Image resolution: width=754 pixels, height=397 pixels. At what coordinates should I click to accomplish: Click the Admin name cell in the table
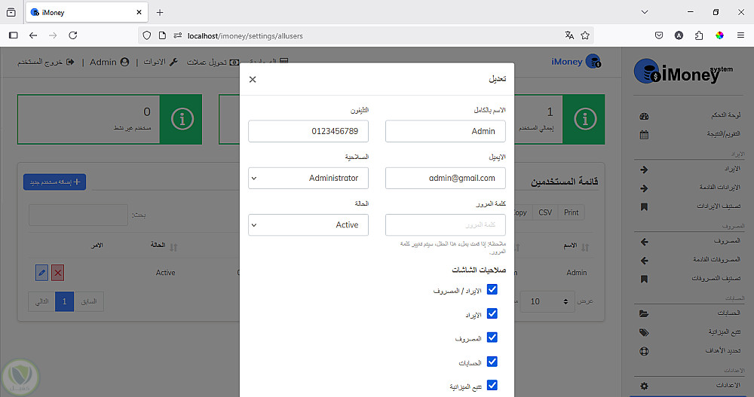577,273
